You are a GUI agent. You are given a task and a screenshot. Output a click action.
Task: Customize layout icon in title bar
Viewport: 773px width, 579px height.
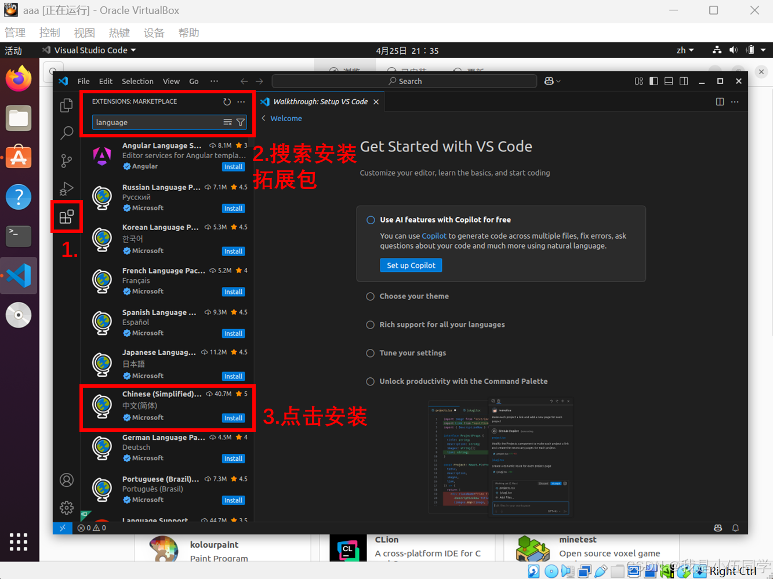coord(638,81)
